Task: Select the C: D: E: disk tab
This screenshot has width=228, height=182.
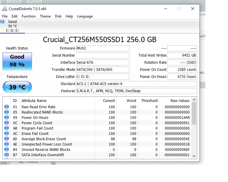Action: [x=12, y=26]
